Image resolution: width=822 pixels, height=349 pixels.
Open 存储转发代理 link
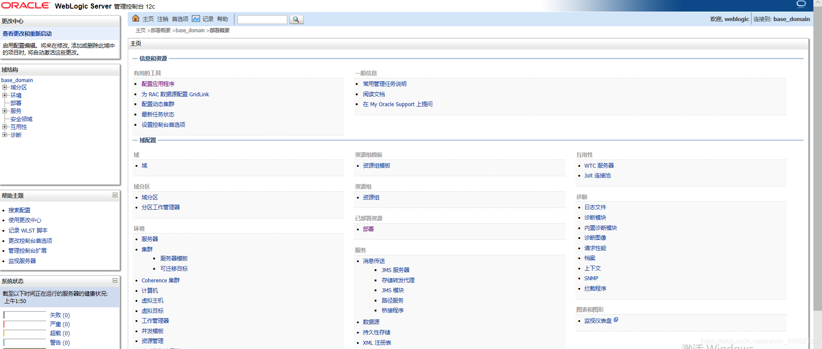tap(398, 280)
